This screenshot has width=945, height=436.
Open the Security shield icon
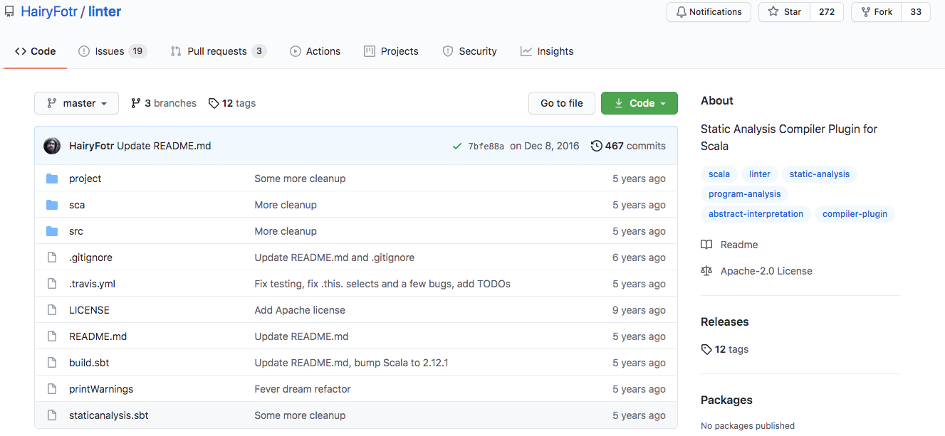coord(447,50)
